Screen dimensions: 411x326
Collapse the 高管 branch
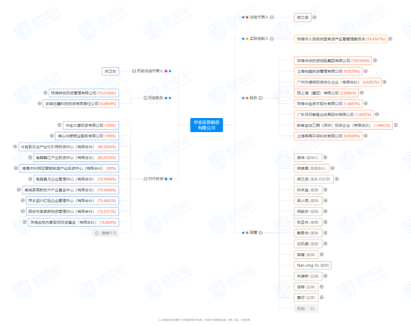click(261, 233)
